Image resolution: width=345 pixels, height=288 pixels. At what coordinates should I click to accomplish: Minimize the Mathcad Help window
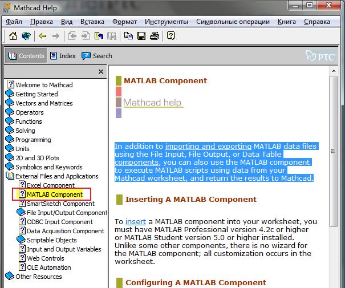tap(295, 5)
